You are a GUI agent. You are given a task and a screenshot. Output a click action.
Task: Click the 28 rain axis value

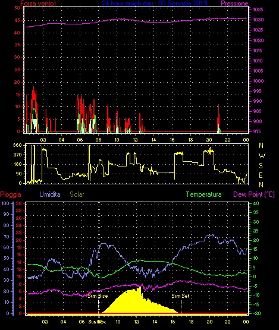coord(19,211)
